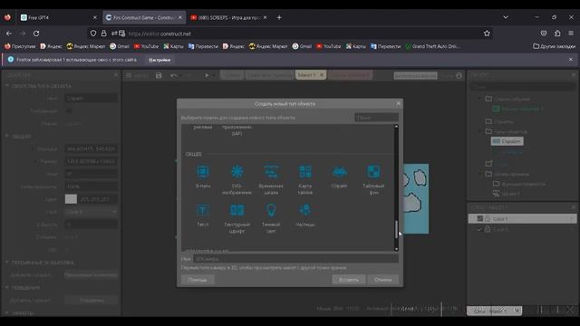
Task: Select the Sprite font (Текстурный шрифт) object
Action: point(237,210)
